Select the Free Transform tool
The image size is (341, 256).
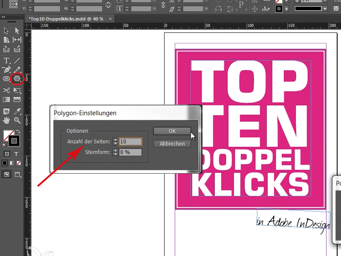[x=17, y=90]
